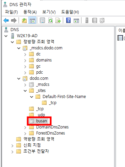Select the W2K19-AD server
Viewport: 125px width, 167px height.
coord(27,36)
